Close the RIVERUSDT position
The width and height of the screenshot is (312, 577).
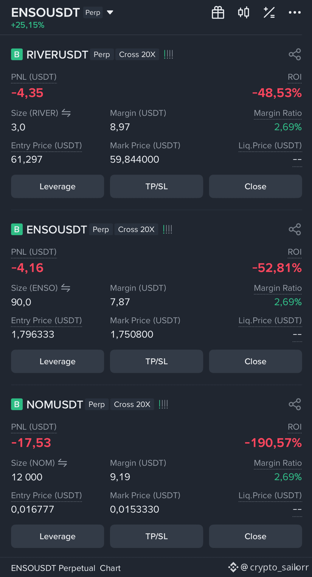pos(255,186)
